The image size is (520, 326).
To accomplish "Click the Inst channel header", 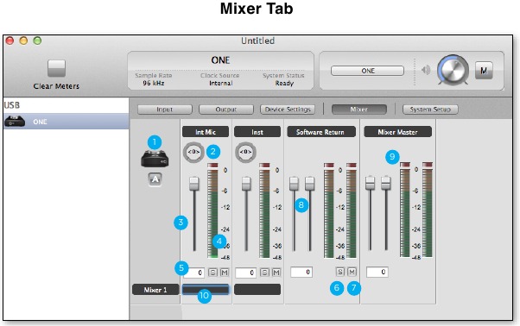I will 257,132.
